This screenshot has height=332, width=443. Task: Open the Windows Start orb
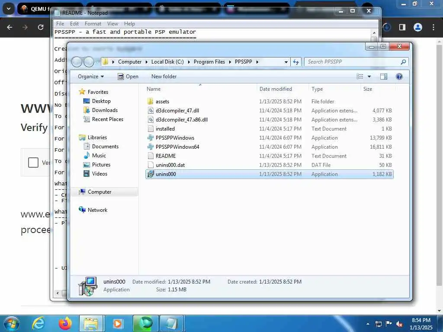11,323
